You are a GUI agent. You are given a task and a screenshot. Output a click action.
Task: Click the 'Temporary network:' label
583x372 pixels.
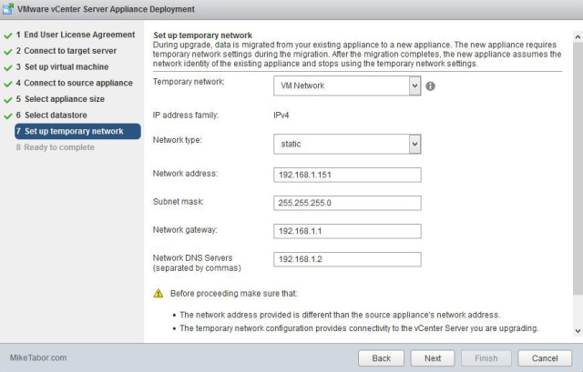click(x=189, y=82)
